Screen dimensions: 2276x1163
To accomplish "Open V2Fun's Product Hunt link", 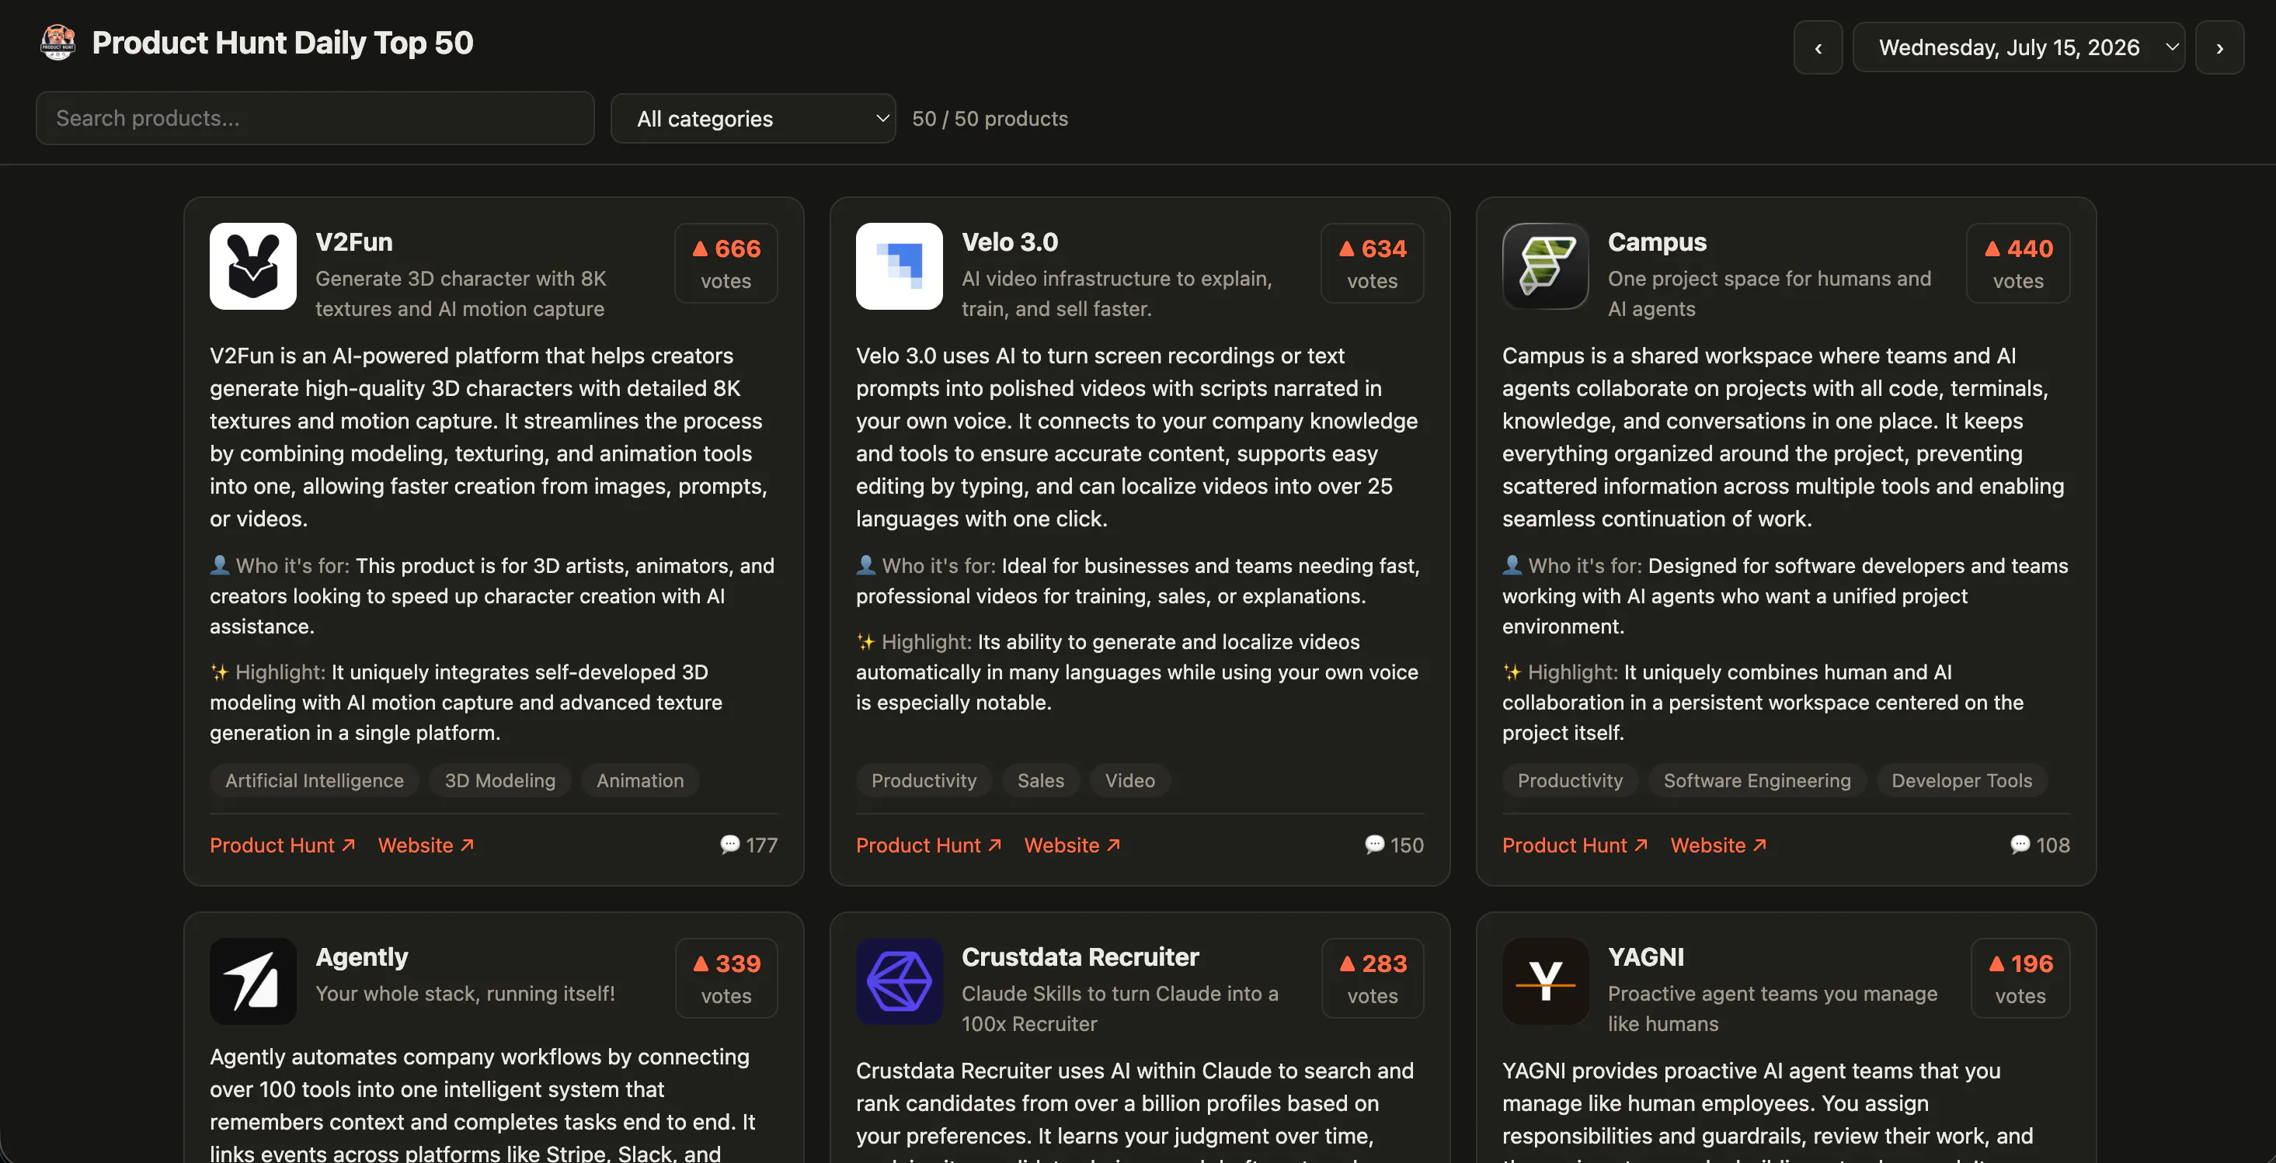I will click(282, 845).
